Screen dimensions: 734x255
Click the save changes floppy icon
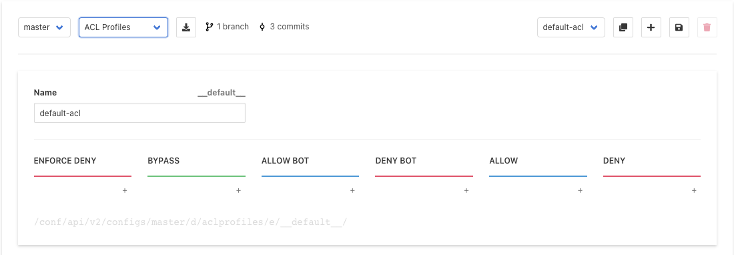click(679, 27)
